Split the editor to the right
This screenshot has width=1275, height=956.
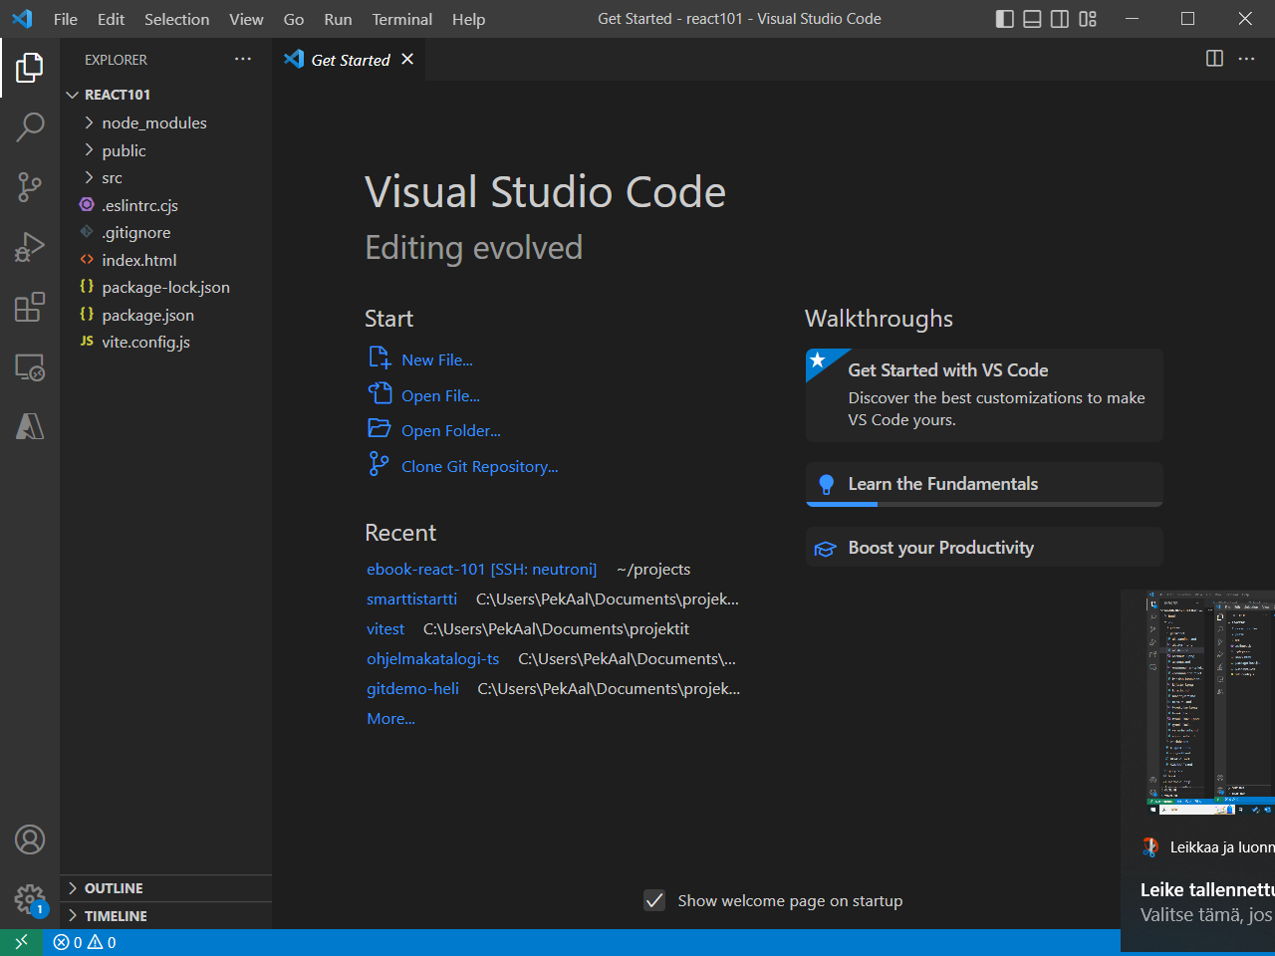point(1214,59)
